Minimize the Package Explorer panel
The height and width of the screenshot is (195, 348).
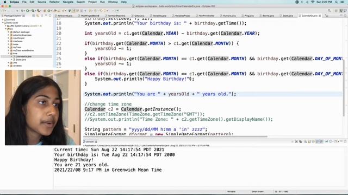(46, 16)
